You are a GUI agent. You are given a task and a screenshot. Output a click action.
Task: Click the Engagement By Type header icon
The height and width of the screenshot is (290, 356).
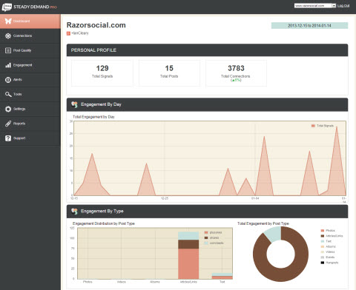(74, 212)
